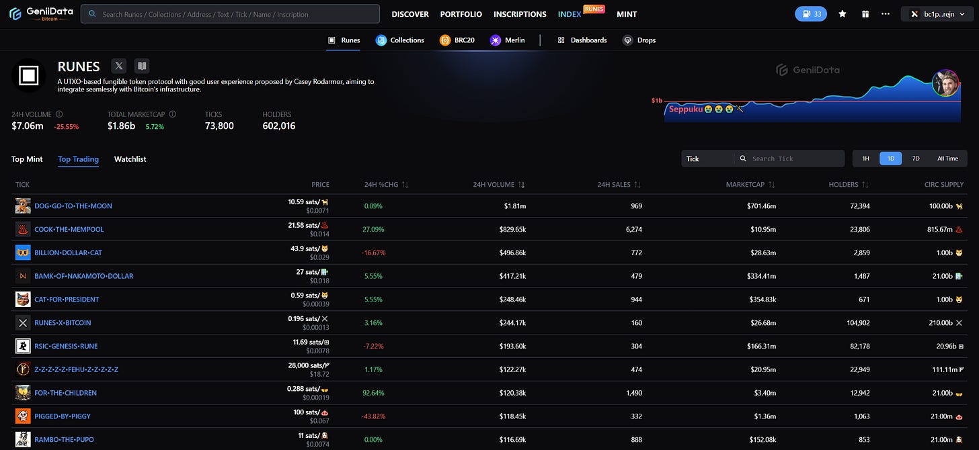Click the search magnifier in Tick search

[743, 159]
